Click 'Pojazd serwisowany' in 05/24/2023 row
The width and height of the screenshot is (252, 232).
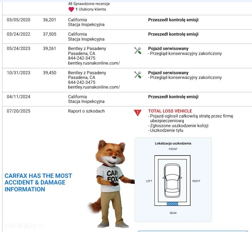point(168,48)
